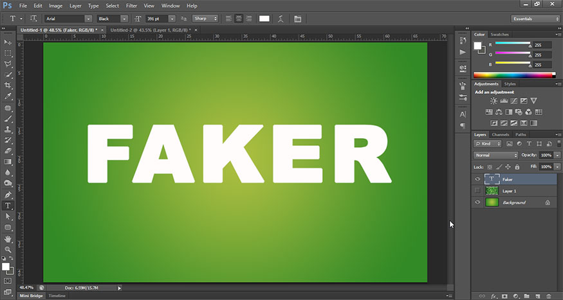Screen dimensions: 563x300
Task: Hide the Faker text layer
Action: [477, 179]
